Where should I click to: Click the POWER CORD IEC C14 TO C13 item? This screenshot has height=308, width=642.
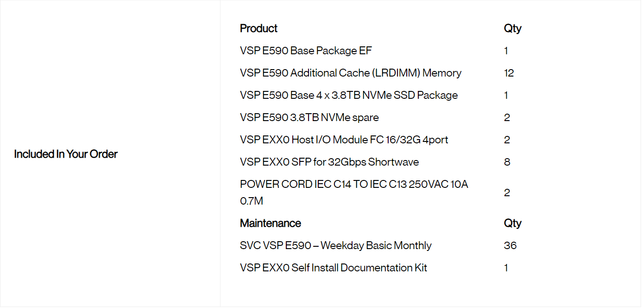click(x=354, y=184)
